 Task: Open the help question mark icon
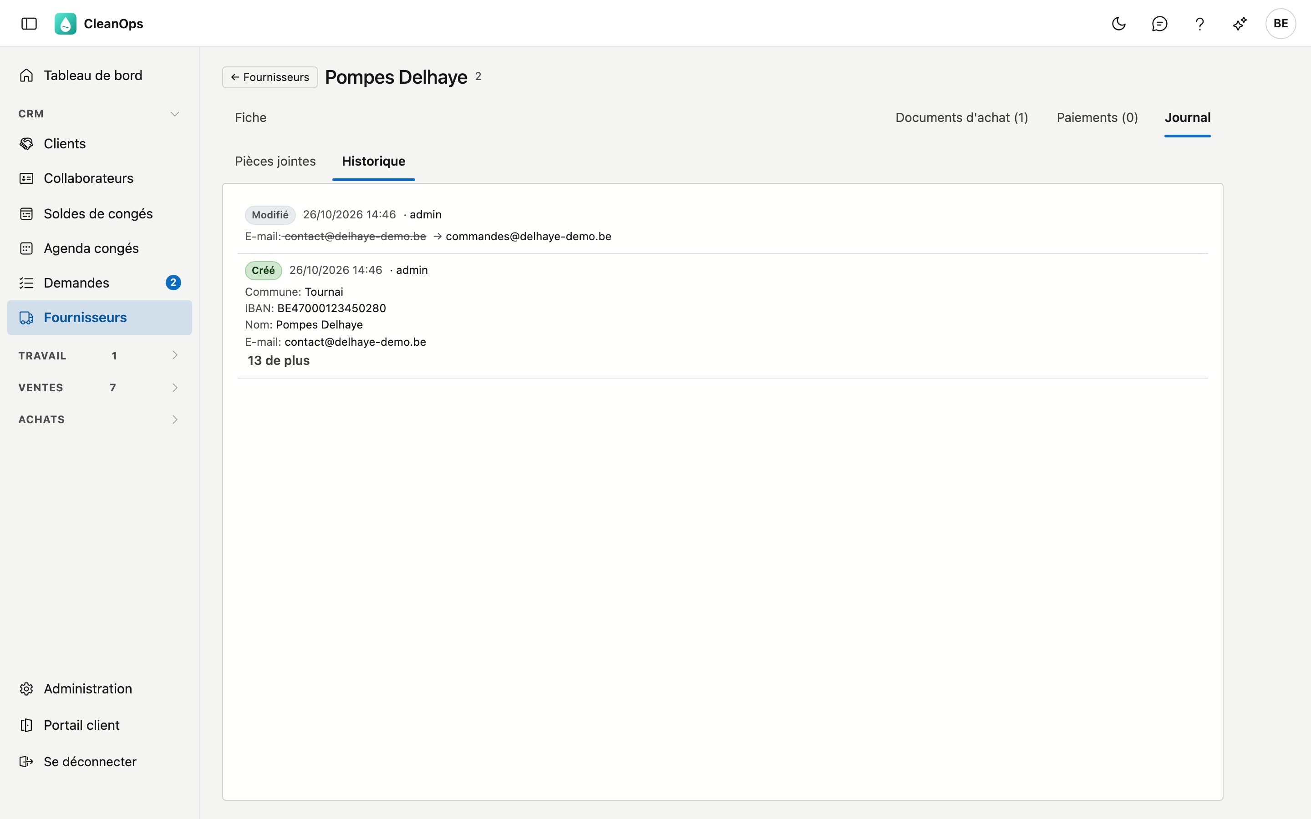coord(1199,24)
